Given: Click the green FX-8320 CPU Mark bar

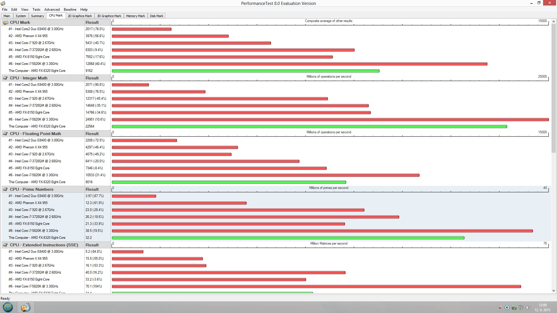Looking at the screenshot, I should pos(245,71).
